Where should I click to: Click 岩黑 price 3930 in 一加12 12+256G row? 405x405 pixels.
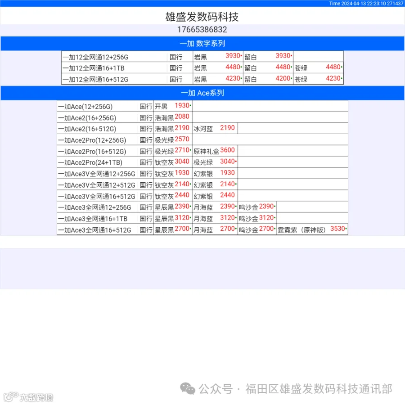(x=233, y=56)
